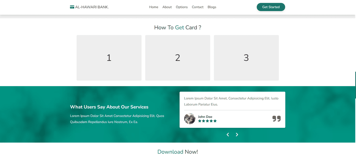Open the Home nav link
356x159 pixels.
point(154,7)
